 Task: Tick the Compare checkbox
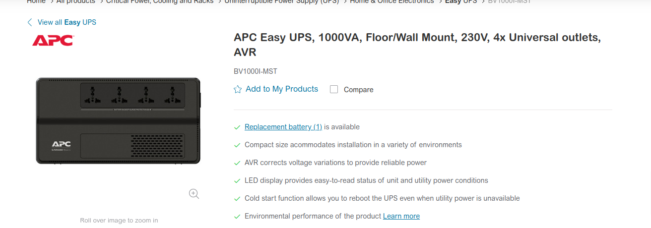coord(334,89)
